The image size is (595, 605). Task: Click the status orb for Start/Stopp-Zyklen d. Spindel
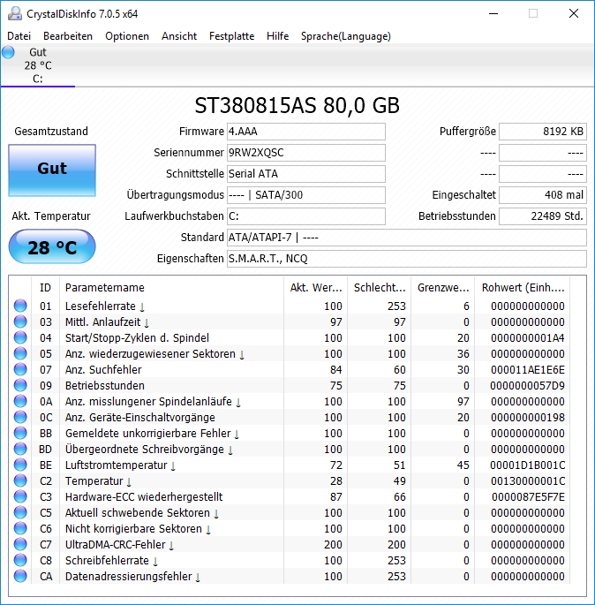pyautogui.click(x=20, y=337)
